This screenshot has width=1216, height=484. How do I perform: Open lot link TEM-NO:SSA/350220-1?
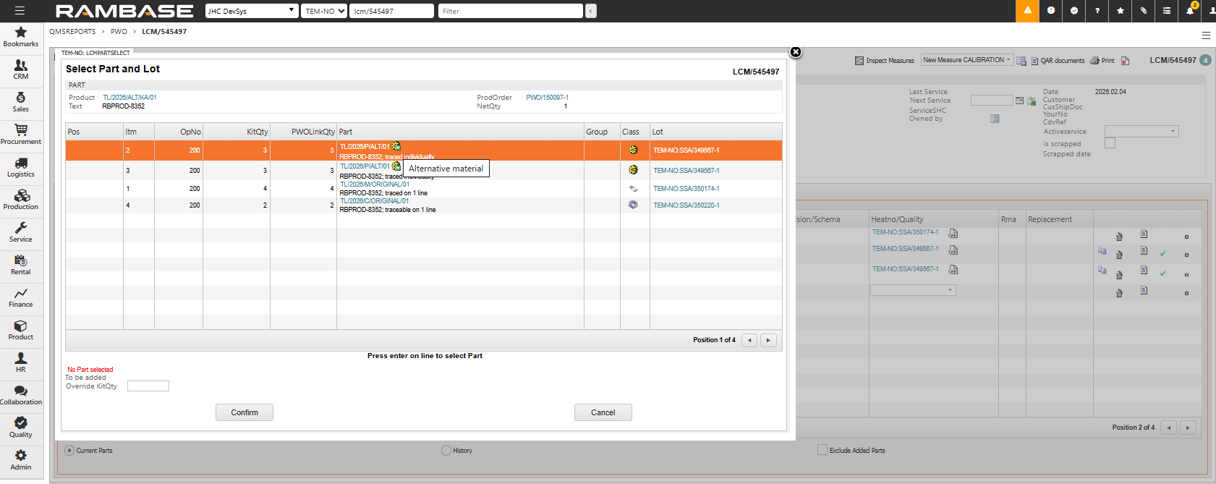[x=686, y=205]
